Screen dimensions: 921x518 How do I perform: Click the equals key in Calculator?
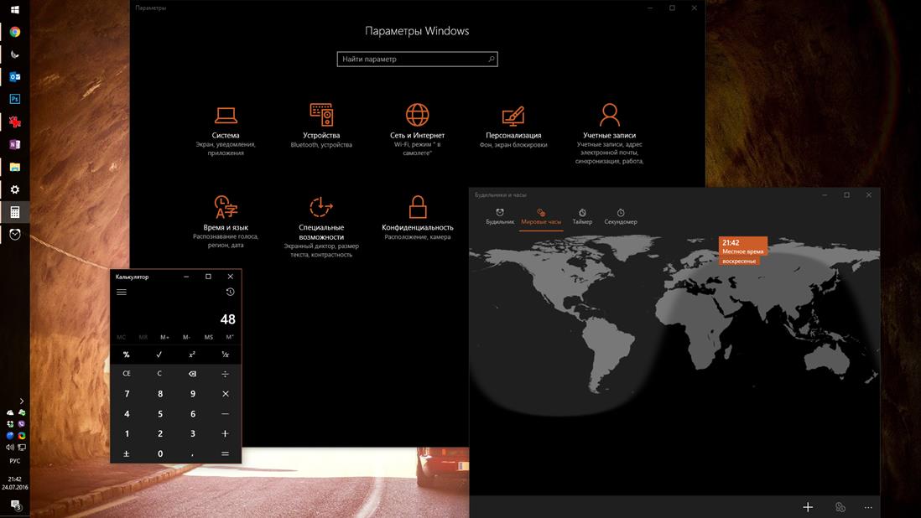click(x=225, y=453)
